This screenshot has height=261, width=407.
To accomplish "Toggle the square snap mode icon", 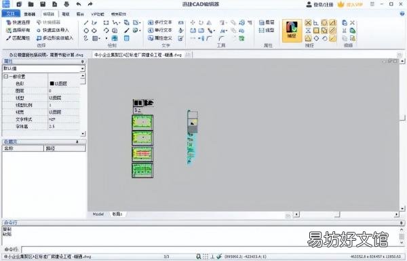I will tap(316, 31).
